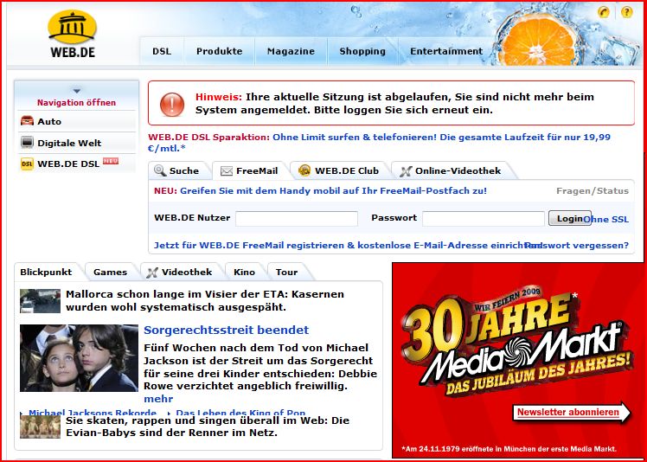
Task: Click the orange phone icon at top right
Action: 603,11
